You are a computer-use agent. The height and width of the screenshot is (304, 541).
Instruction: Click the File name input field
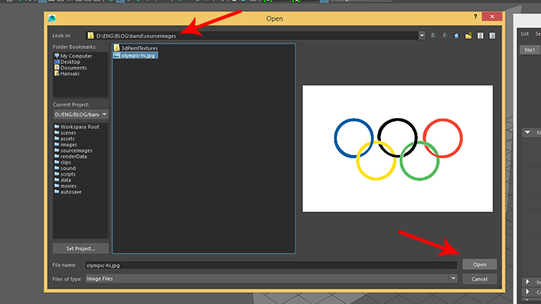point(271,265)
